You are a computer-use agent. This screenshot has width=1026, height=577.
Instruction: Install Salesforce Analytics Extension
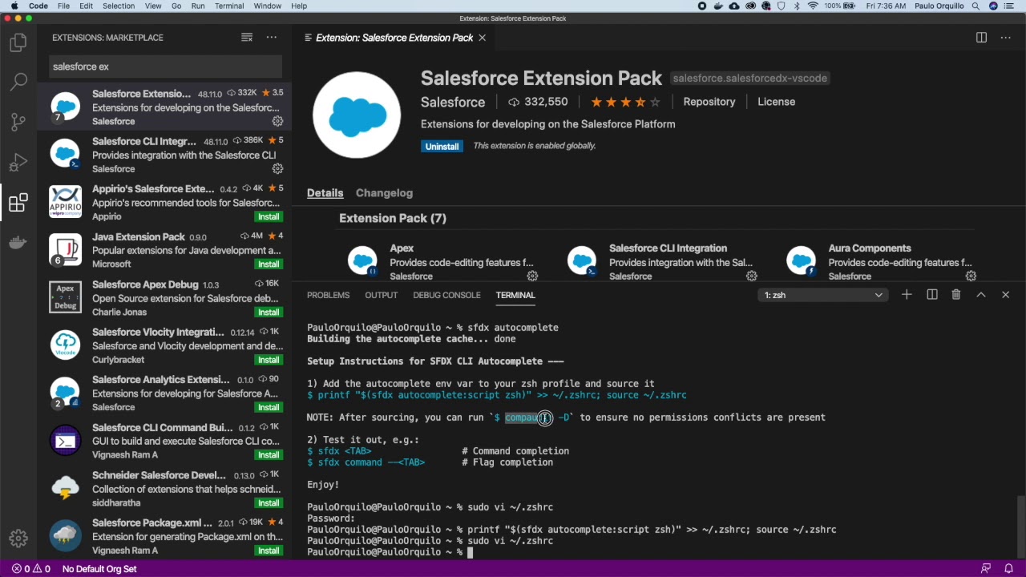pyautogui.click(x=269, y=408)
